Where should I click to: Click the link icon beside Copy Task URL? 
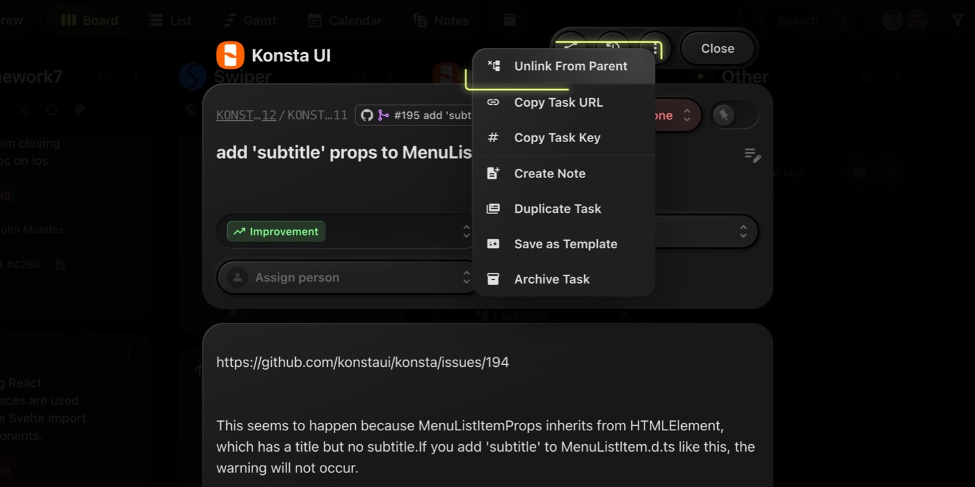494,102
